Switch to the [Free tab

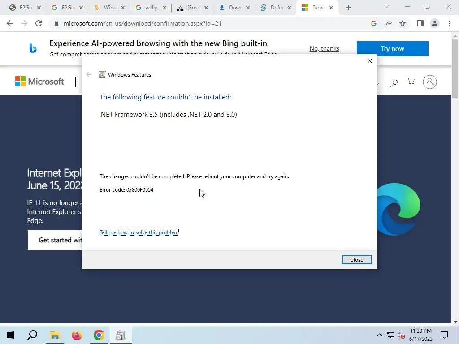[190, 8]
